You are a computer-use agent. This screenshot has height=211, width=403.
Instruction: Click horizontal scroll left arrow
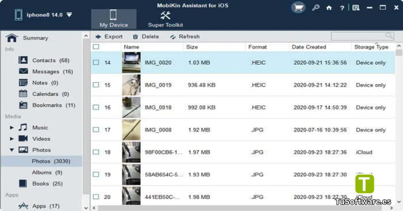point(94,208)
